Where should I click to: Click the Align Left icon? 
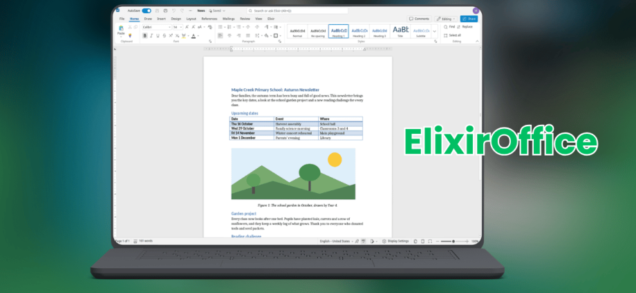[x=221, y=36]
